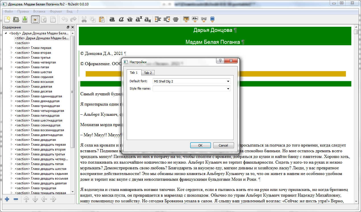The height and width of the screenshot is (212, 361).
Task: Copy selection with the copy icon
Action: coord(93,19)
